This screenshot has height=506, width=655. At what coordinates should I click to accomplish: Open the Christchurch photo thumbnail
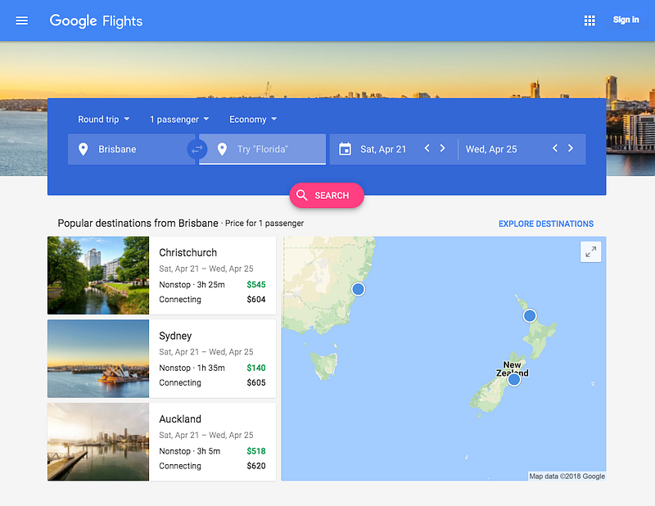(98, 275)
